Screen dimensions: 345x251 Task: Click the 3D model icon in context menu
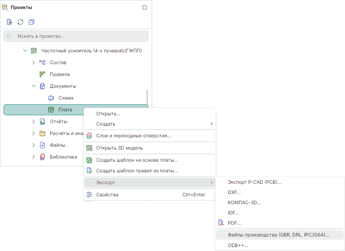(x=89, y=148)
